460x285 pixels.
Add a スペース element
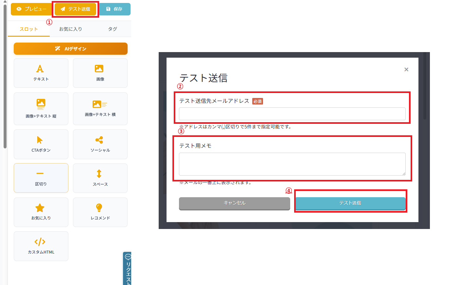pos(100,178)
